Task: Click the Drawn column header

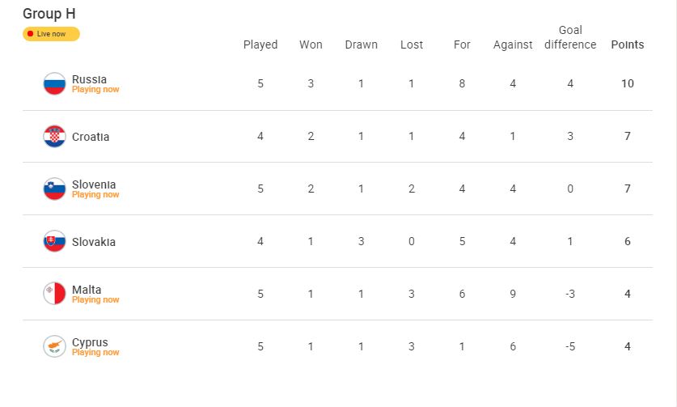Action: point(361,45)
